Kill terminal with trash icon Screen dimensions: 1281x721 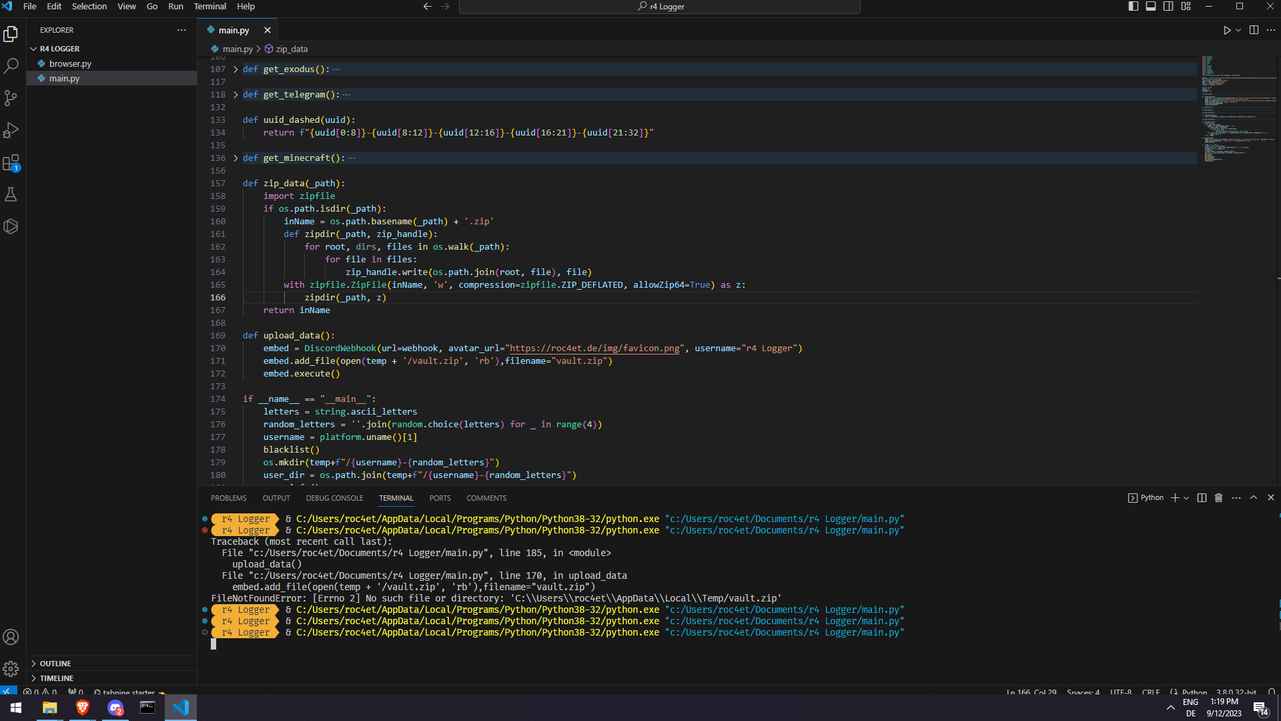click(1218, 498)
